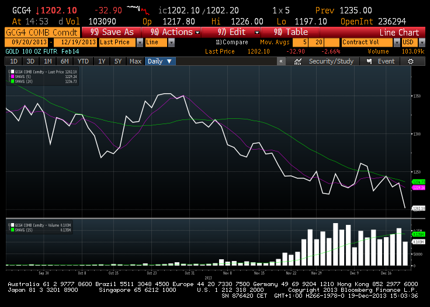Select the 3D range tab
Image resolution: width=430 pixels, height=307 pixels.
click(30, 61)
